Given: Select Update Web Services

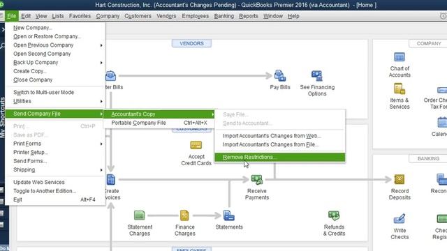Looking at the screenshot, I should tap(55, 183).
